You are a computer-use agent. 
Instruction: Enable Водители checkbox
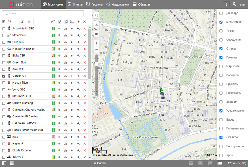221,75
